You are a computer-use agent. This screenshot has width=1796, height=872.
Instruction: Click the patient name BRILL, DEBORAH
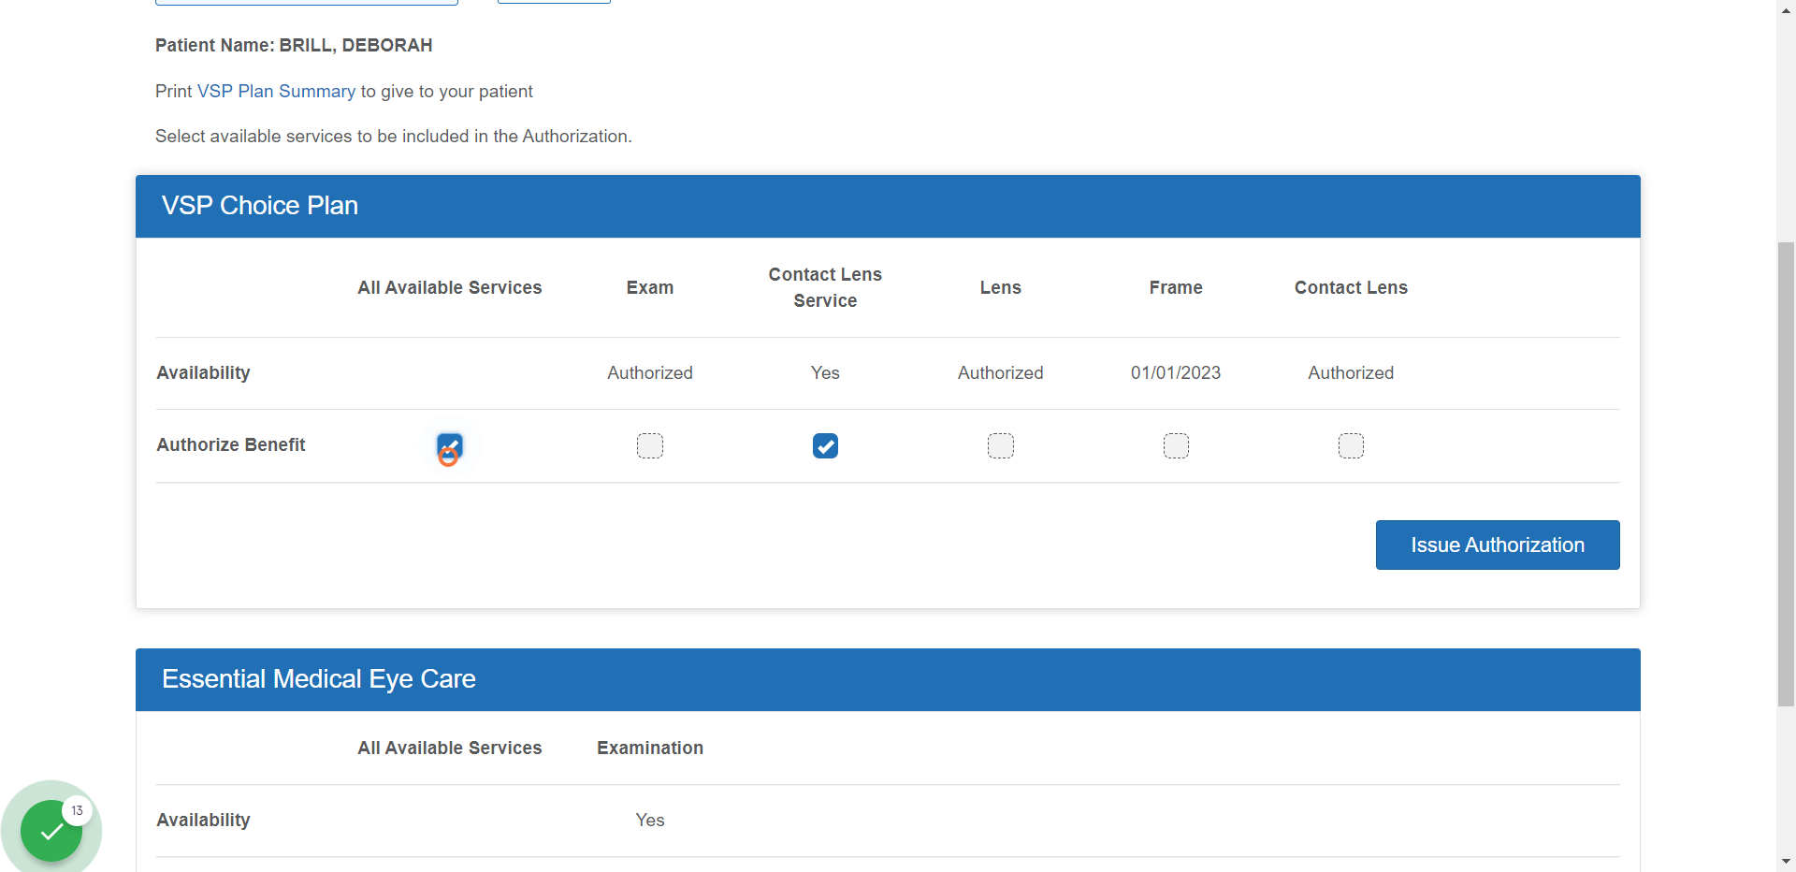(x=355, y=46)
